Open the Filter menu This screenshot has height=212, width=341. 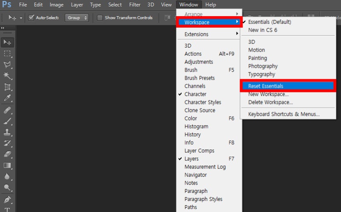[x=135, y=5]
